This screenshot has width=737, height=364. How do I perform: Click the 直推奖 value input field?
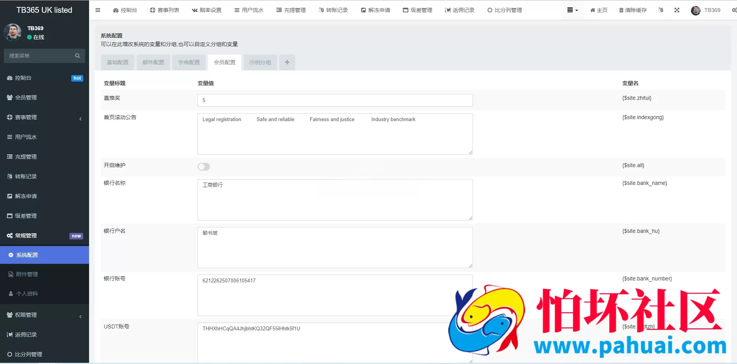pyautogui.click(x=335, y=100)
